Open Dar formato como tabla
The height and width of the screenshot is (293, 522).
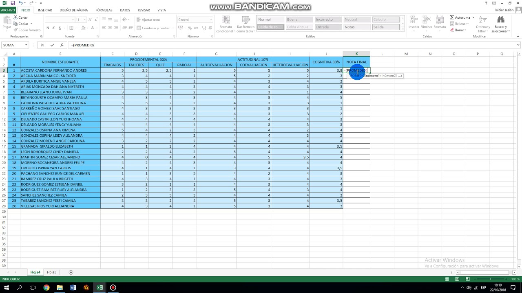pyautogui.click(x=246, y=24)
